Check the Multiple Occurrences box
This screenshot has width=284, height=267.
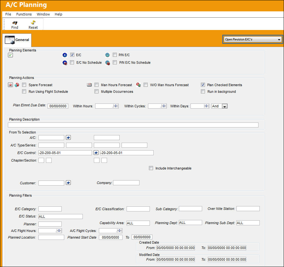[97, 92]
